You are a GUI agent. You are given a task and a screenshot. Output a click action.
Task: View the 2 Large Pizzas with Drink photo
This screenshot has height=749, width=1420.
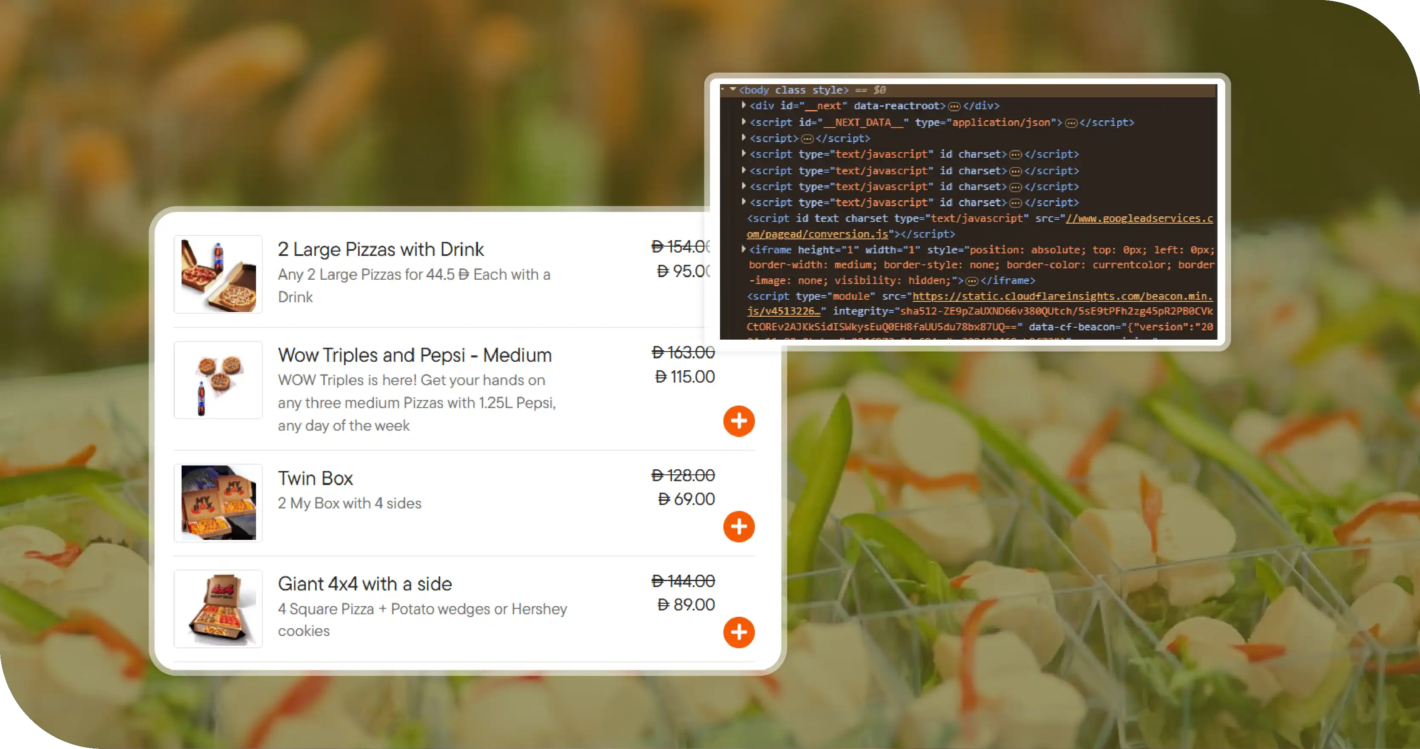[x=218, y=275]
